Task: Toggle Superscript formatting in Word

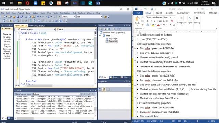Action: click(167, 21)
